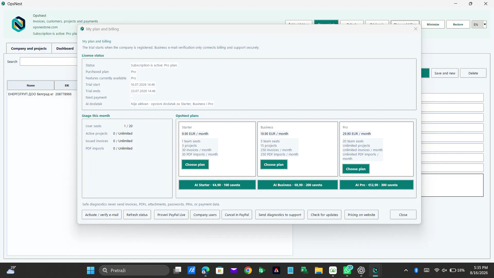The width and height of the screenshot is (494, 278).
Task: Open Pricing on website
Action: click(361, 215)
